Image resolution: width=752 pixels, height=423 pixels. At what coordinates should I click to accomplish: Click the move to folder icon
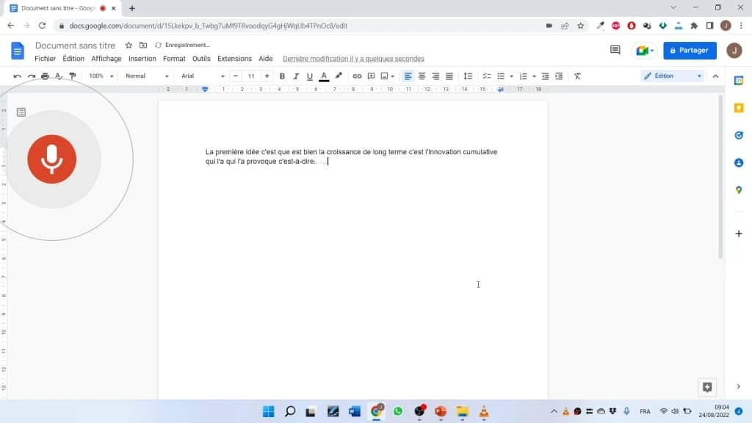click(143, 45)
